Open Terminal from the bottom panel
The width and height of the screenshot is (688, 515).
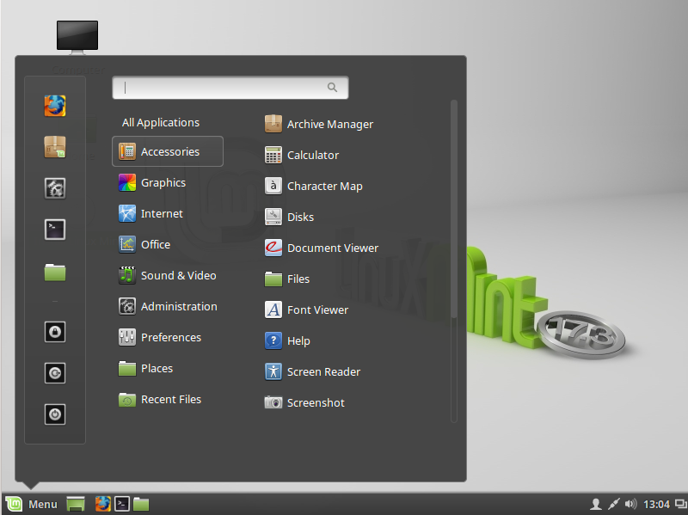pyautogui.click(x=122, y=504)
